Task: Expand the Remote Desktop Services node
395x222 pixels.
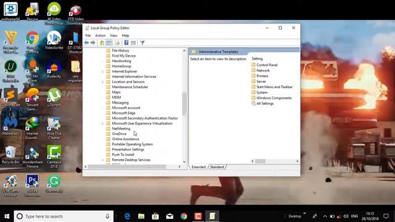Action: pyautogui.click(x=102, y=160)
